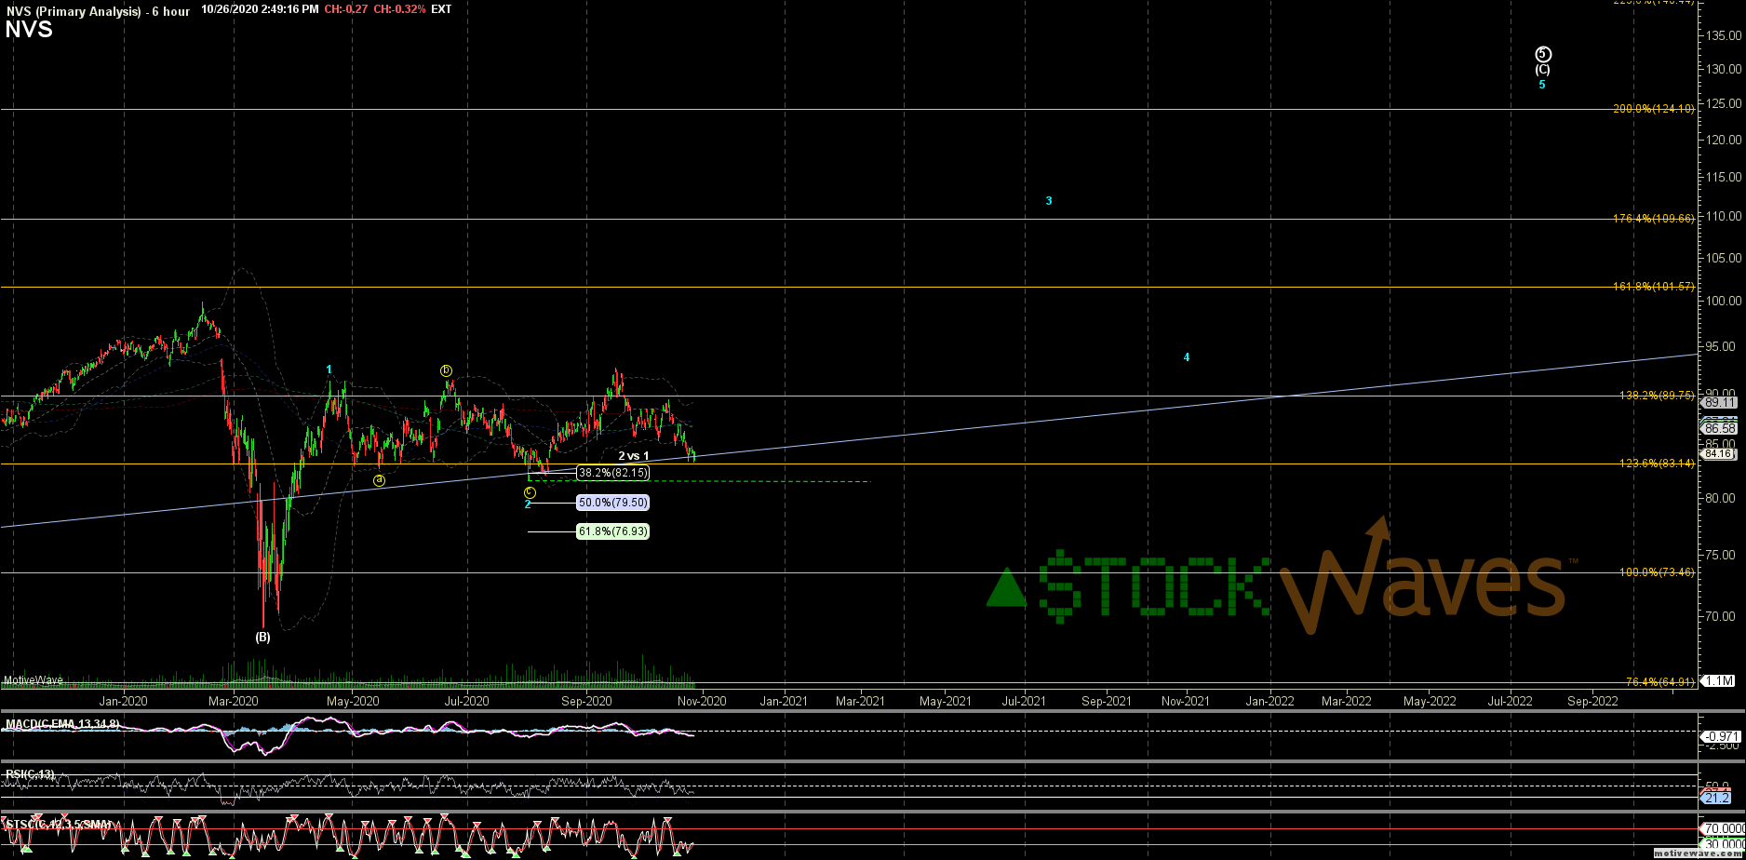
Task: Click the "130.00" price axis label
Action: pyautogui.click(x=1724, y=69)
